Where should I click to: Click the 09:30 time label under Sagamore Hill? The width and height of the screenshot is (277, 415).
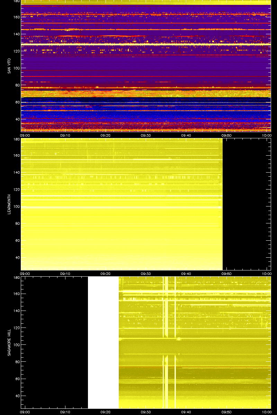[x=146, y=412]
